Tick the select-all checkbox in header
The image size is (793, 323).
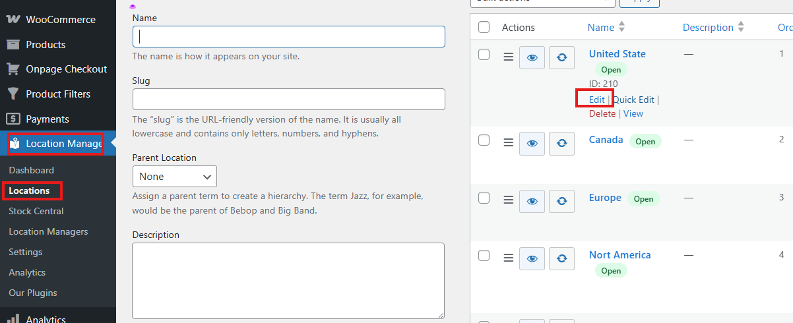coord(484,27)
